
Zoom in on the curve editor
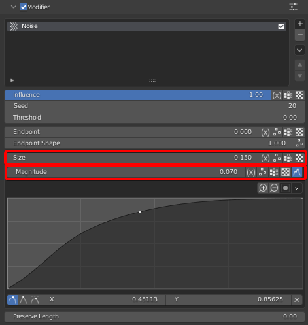(x=263, y=188)
